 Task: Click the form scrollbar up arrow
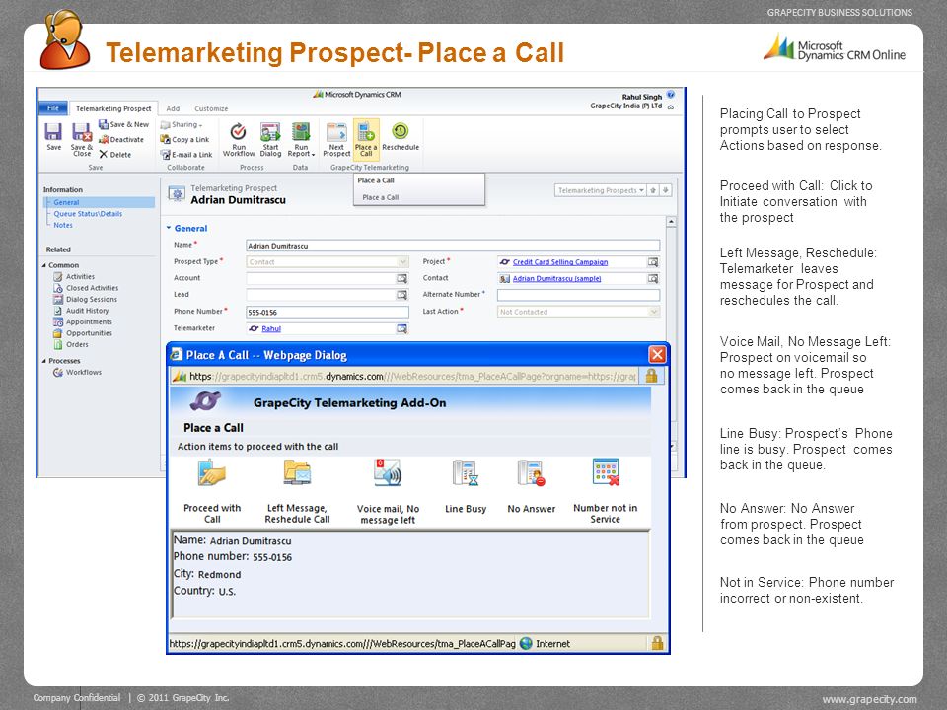pyautogui.click(x=671, y=222)
